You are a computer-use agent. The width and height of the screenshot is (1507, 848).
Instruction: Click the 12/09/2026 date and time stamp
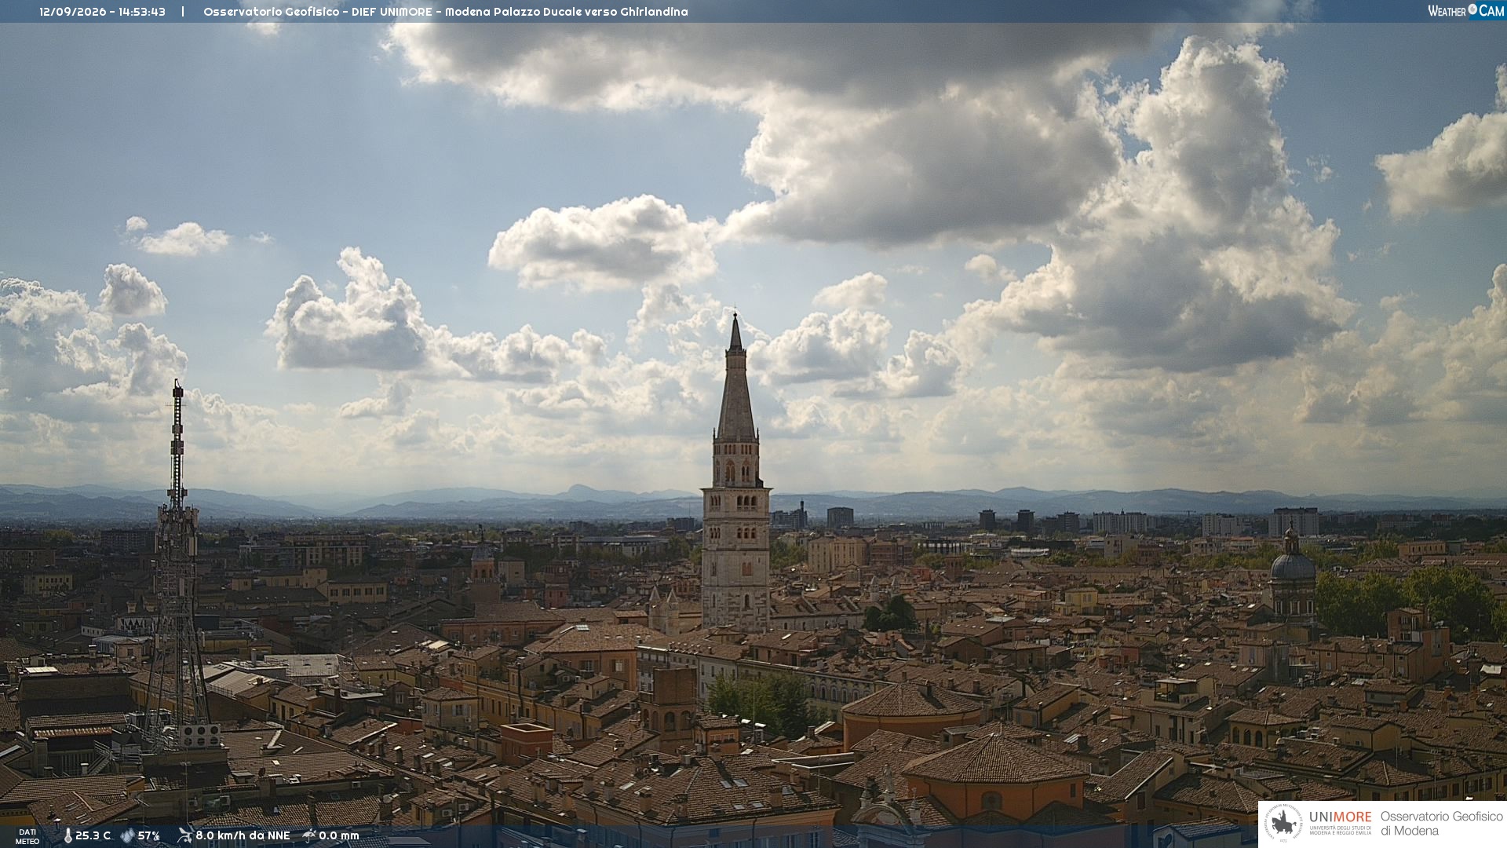pos(102,12)
